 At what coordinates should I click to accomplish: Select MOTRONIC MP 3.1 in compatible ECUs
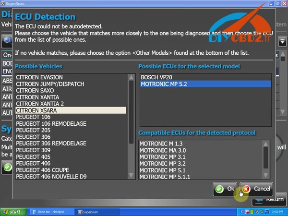tap(201, 157)
